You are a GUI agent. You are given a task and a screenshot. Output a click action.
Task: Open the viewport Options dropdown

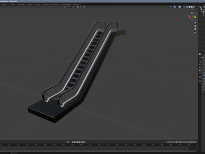193,10
